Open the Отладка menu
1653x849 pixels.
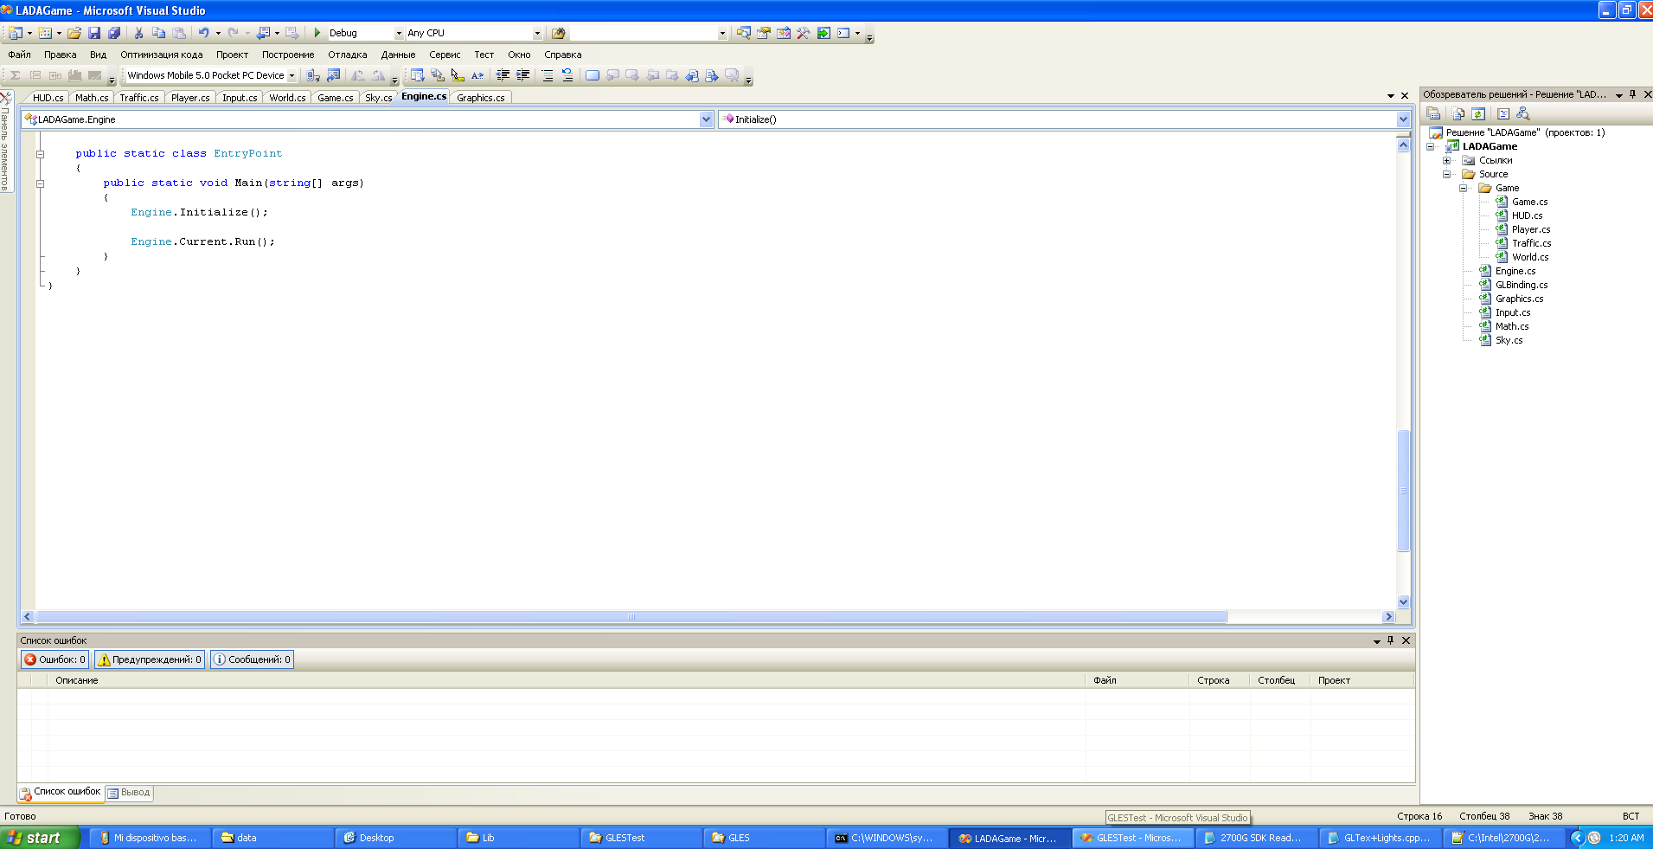(x=348, y=55)
